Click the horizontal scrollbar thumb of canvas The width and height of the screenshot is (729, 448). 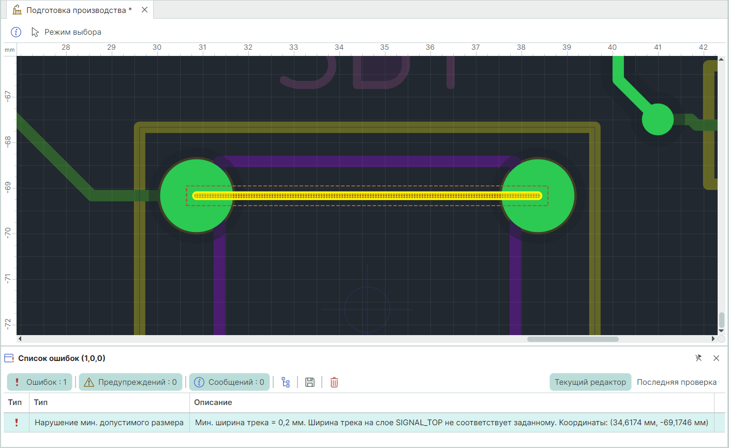(x=572, y=339)
